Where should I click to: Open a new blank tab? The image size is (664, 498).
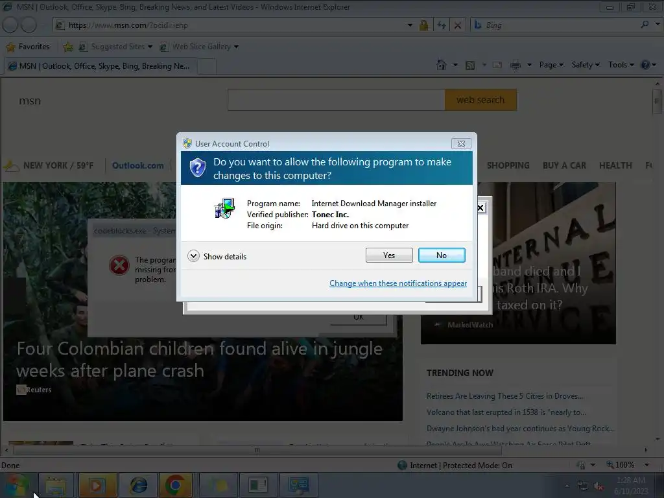tap(207, 67)
